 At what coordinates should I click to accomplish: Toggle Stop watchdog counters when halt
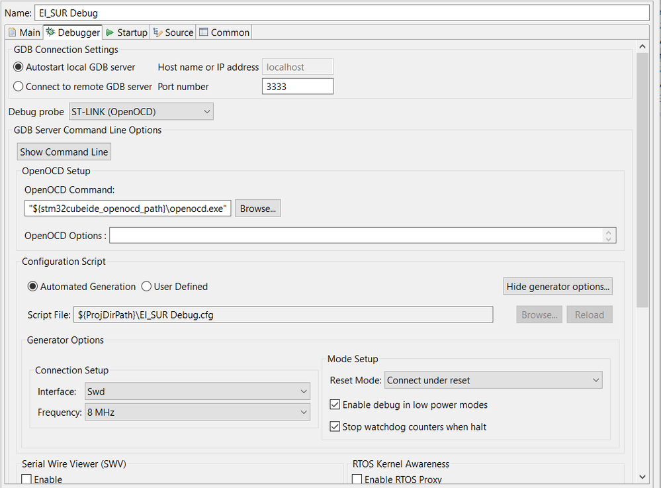[x=408, y=427]
